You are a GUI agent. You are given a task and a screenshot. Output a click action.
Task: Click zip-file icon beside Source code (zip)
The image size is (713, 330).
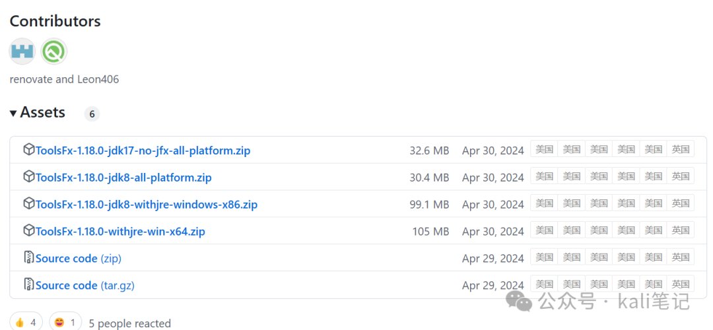[x=28, y=257]
